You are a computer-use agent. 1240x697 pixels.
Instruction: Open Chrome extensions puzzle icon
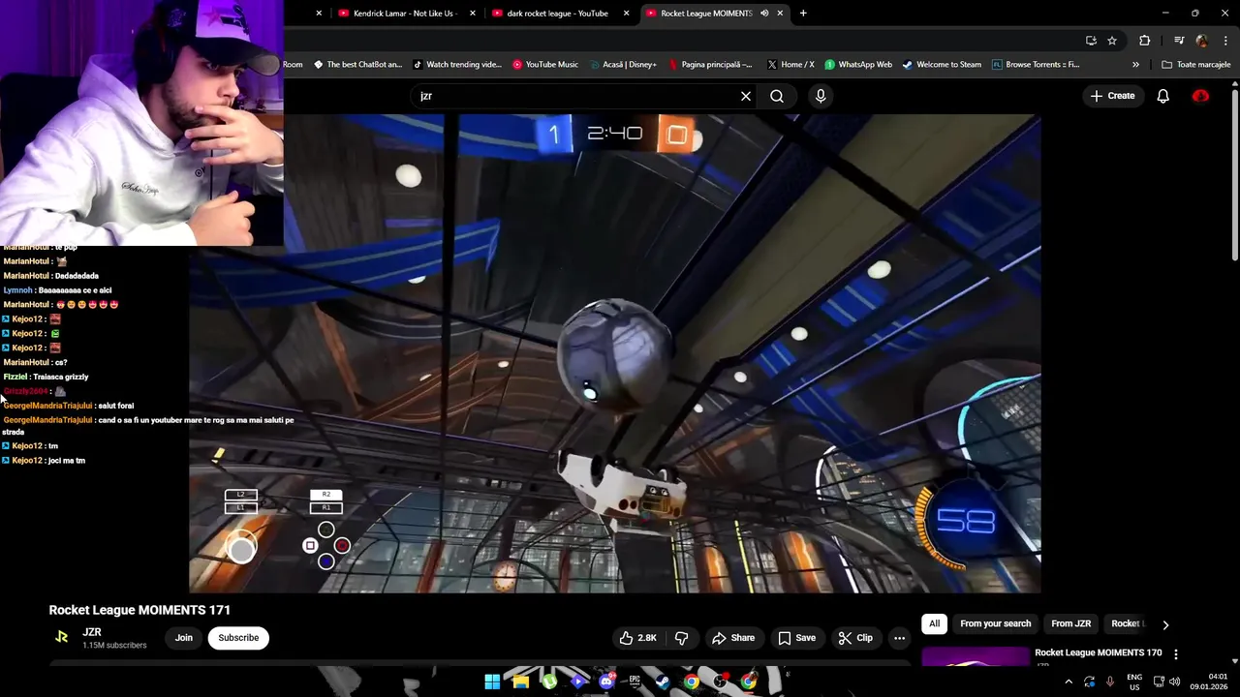point(1144,41)
